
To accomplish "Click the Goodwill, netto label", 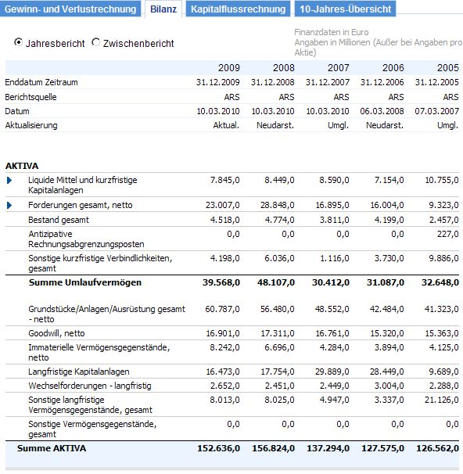I will [x=56, y=333].
